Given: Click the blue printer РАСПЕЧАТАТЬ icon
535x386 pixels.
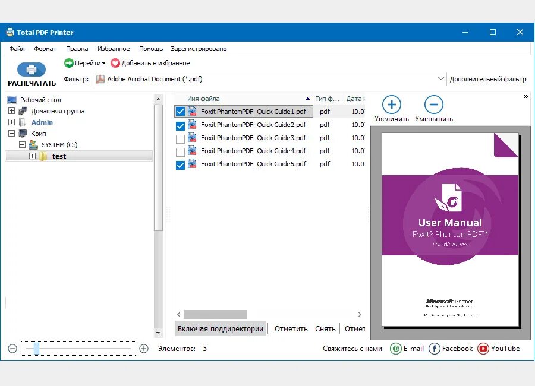Looking at the screenshot, I should pyautogui.click(x=32, y=69).
